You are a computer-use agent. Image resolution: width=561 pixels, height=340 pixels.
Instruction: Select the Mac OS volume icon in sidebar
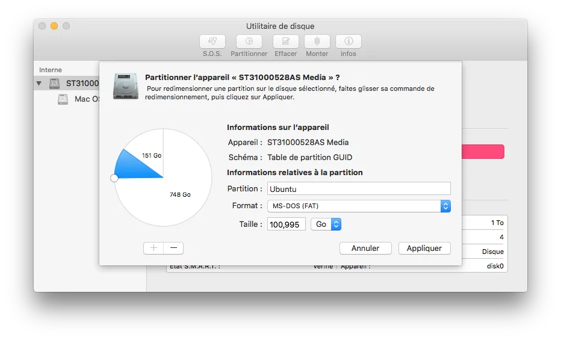coord(63,99)
